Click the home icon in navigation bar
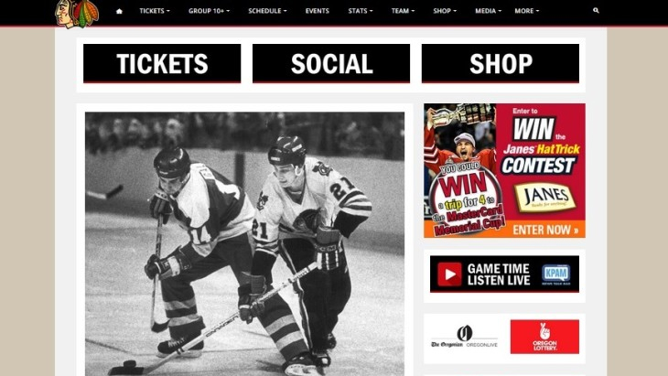Screen dimensions: 668x376 pos(119,11)
